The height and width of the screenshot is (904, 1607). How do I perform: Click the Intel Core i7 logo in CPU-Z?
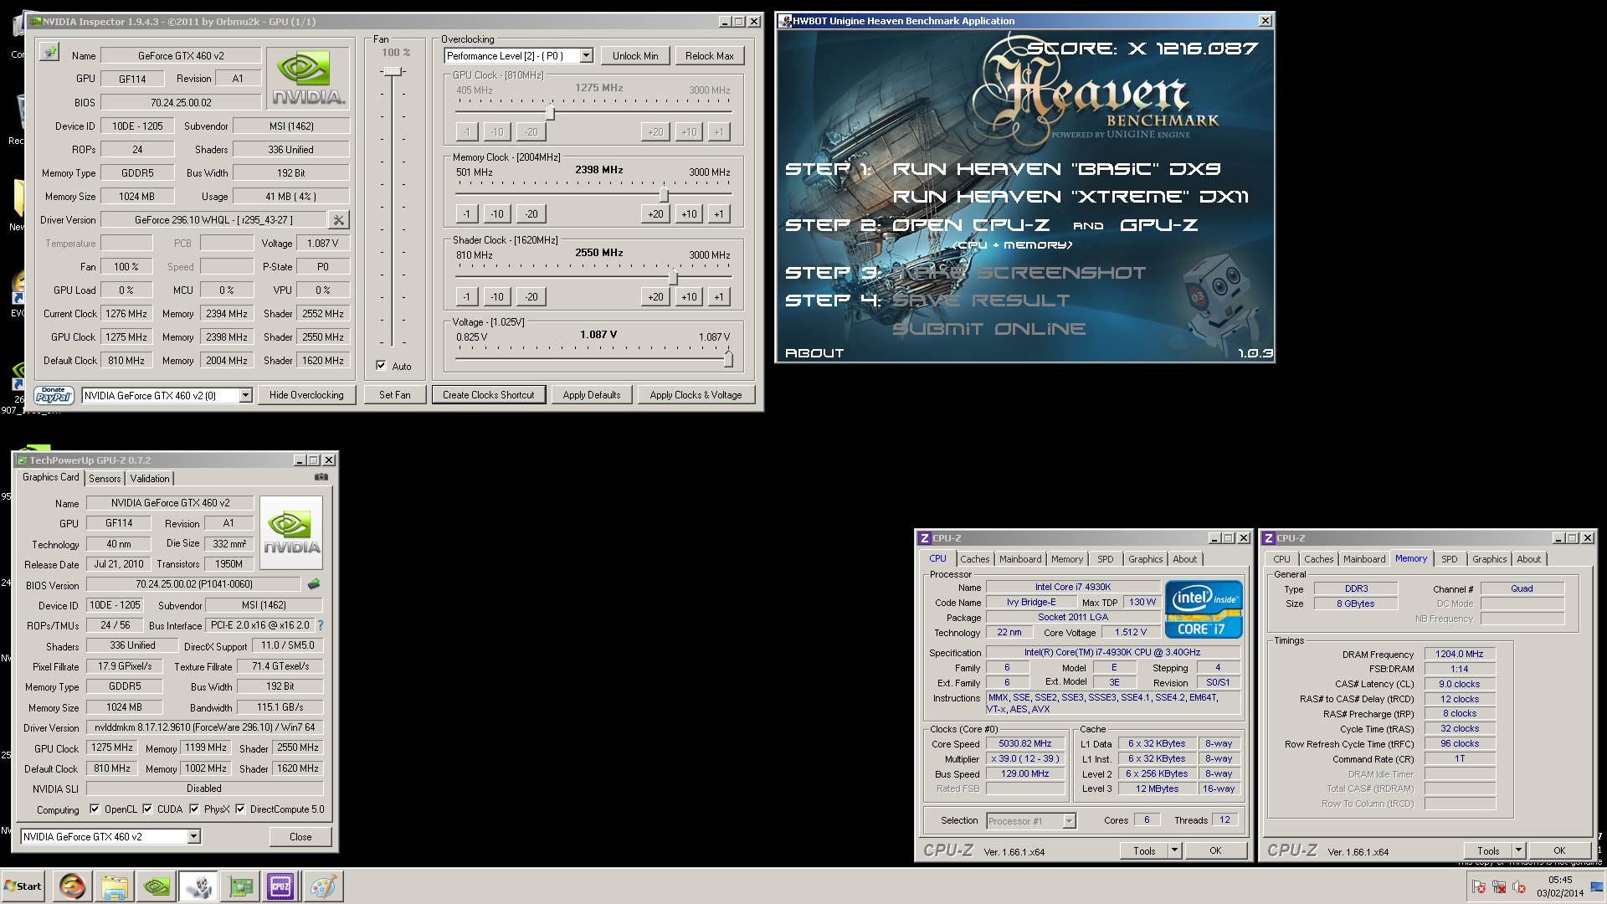click(x=1204, y=609)
